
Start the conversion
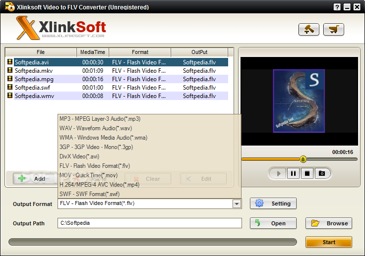329,242
